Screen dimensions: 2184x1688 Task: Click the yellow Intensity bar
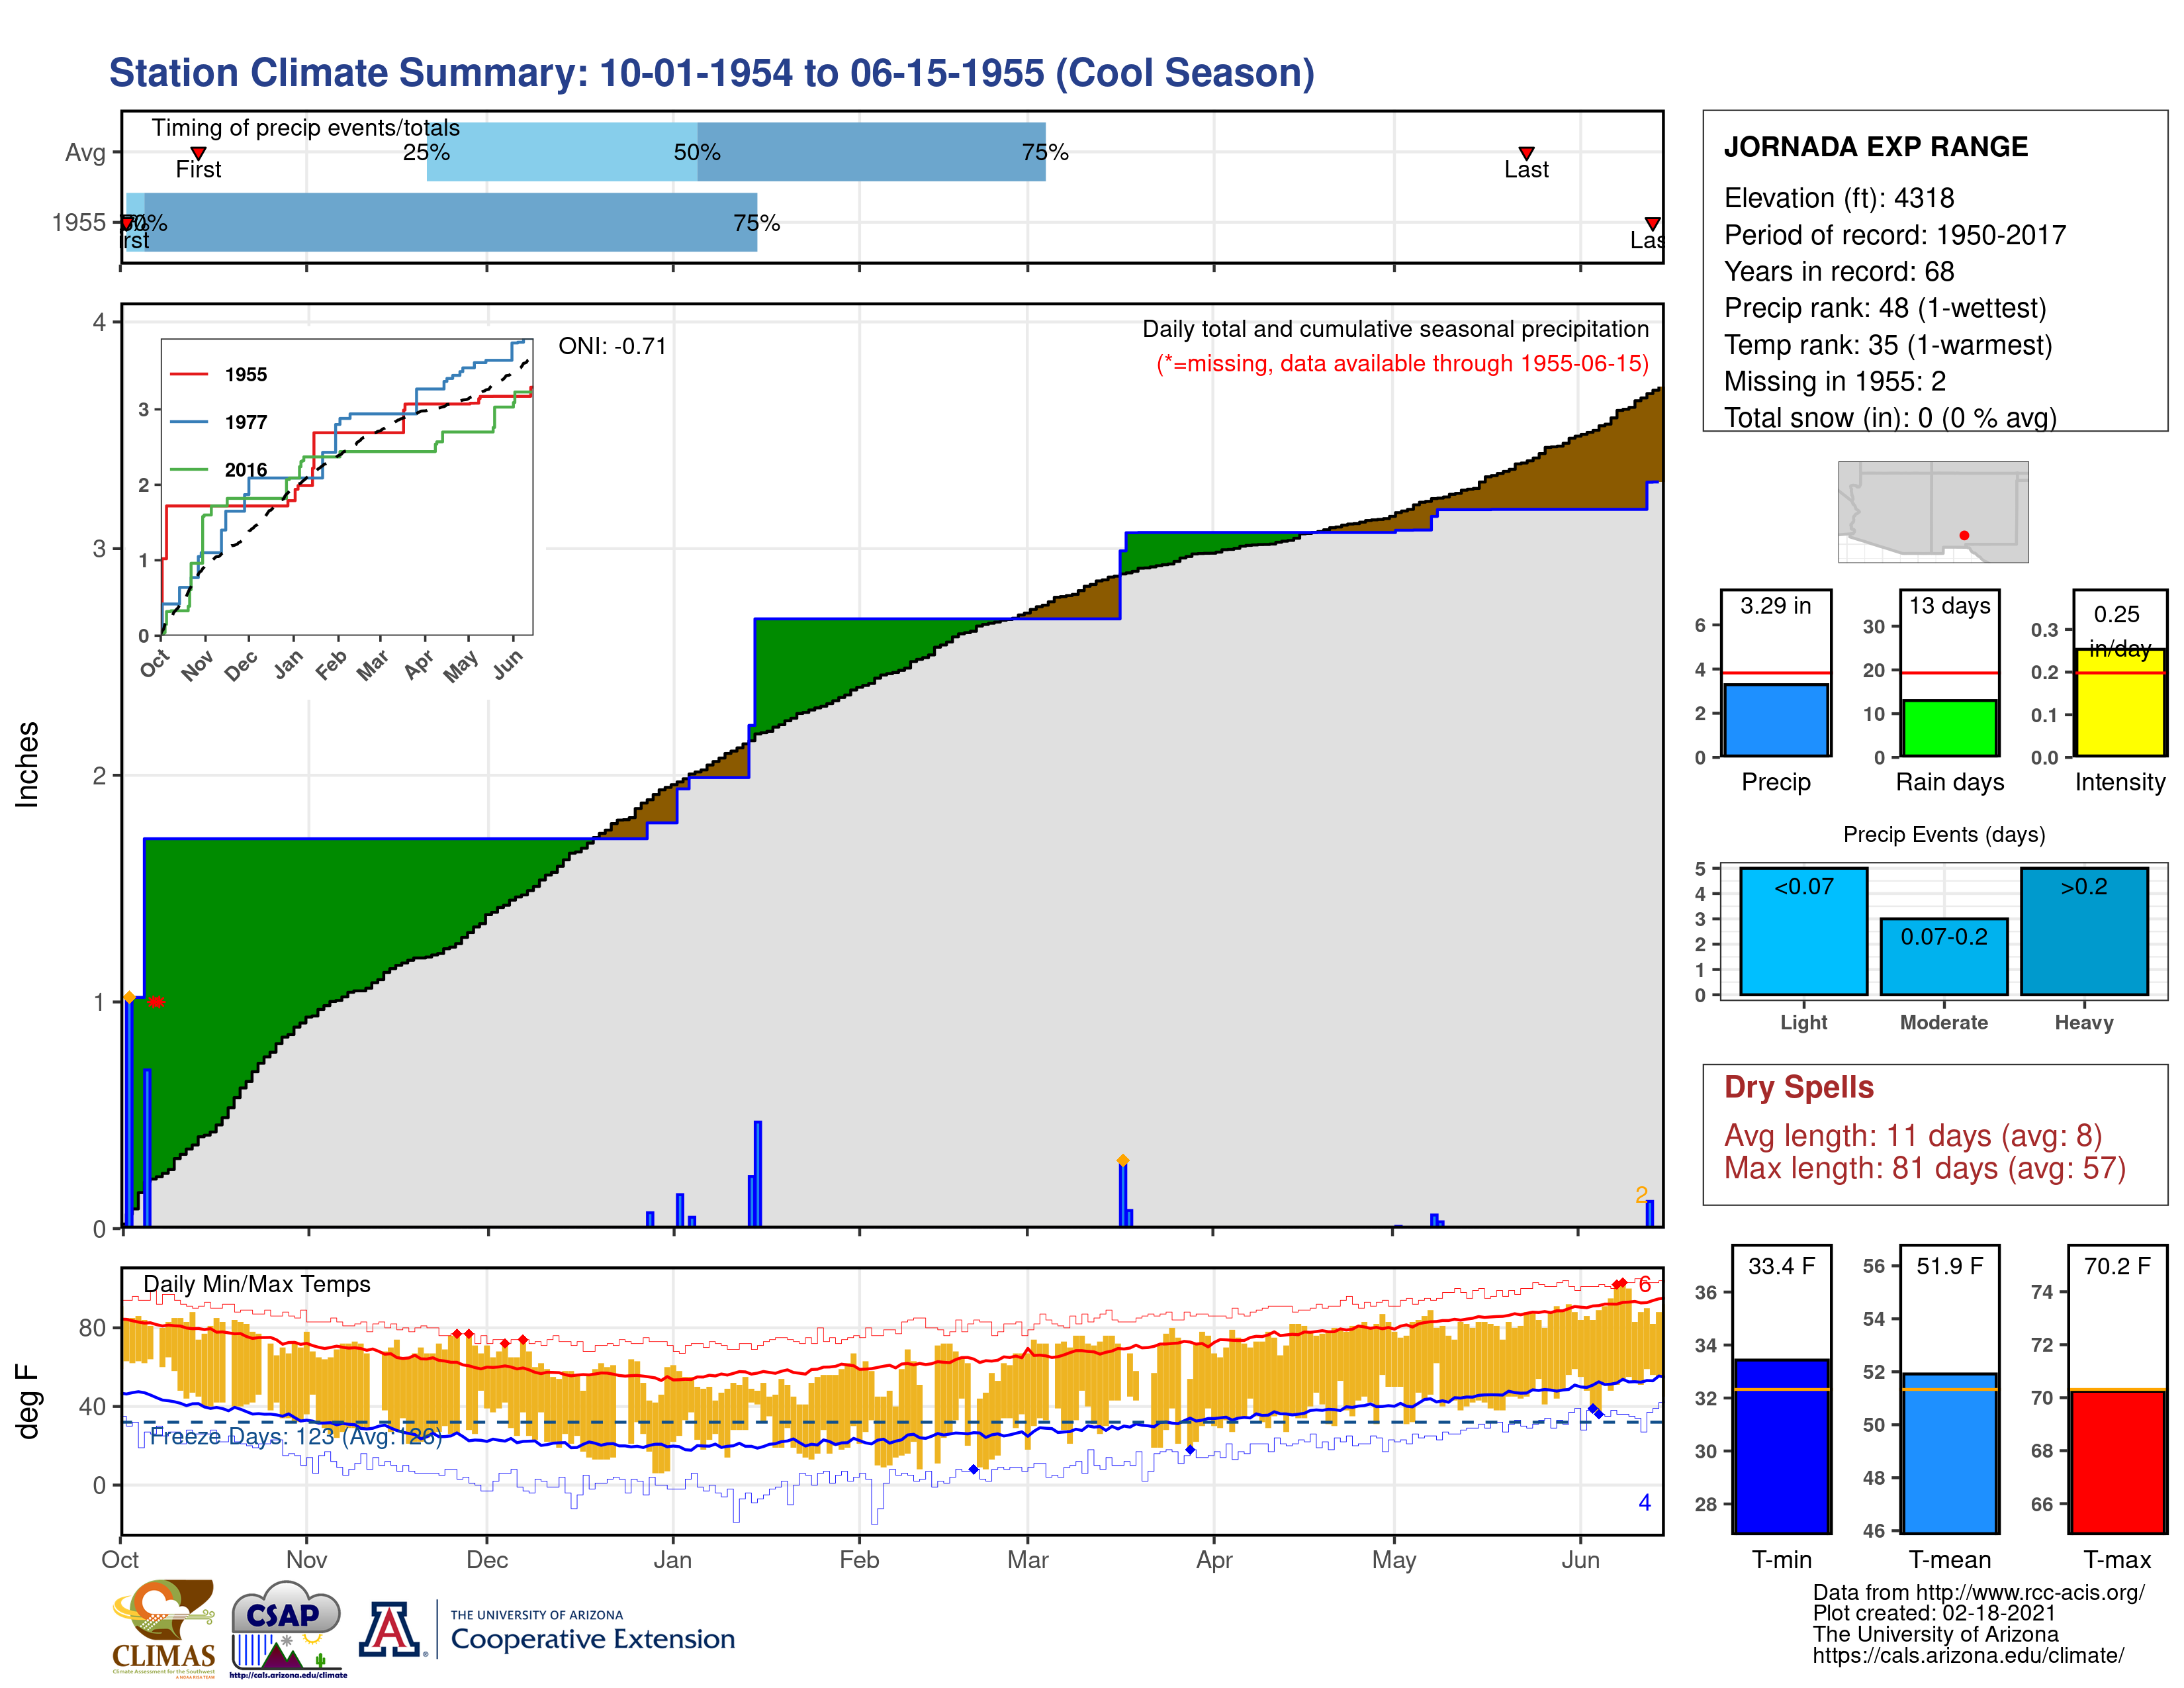2120,703
